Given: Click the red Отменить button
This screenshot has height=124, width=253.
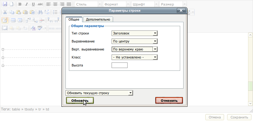Looking at the screenshot, I should pos(169,100).
